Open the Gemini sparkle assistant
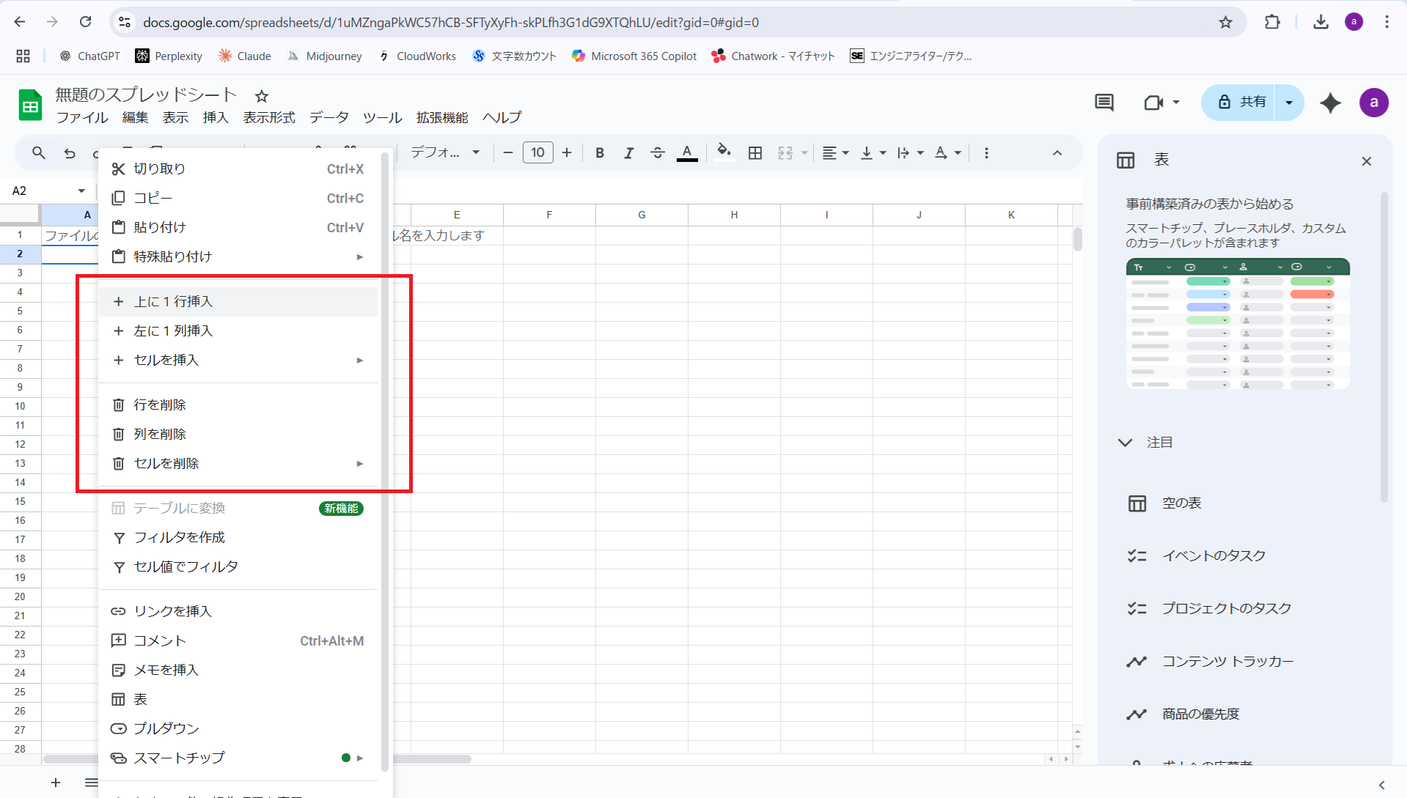Viewport: 1407px width, 798px height. 1330,103
